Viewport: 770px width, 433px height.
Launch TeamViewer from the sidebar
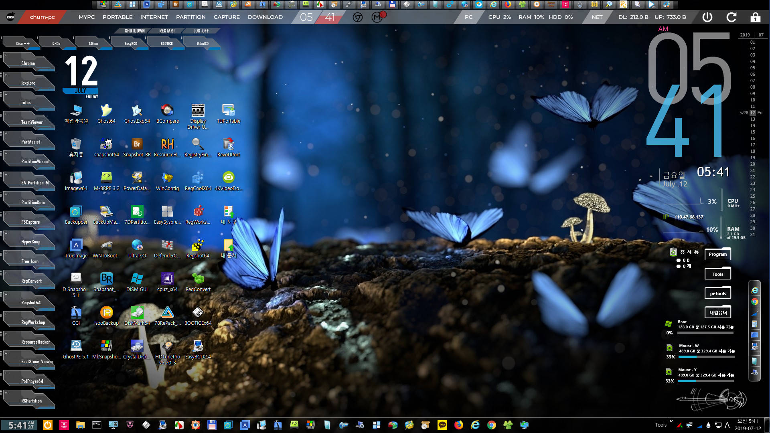tap(28, 122)
